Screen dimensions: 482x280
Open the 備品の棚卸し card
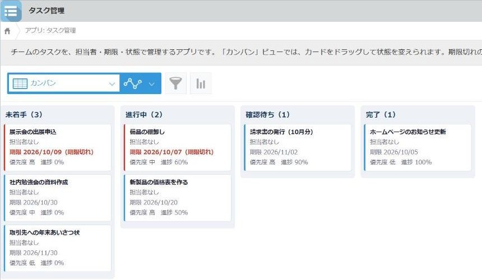tap(177, 147)
